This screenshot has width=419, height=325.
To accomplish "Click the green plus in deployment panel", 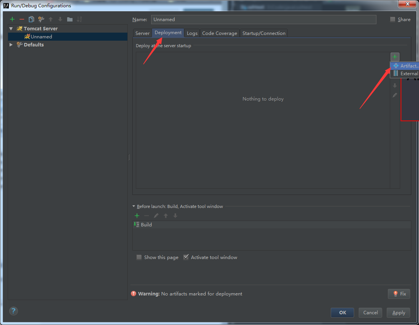I will [x=395, y=57].
